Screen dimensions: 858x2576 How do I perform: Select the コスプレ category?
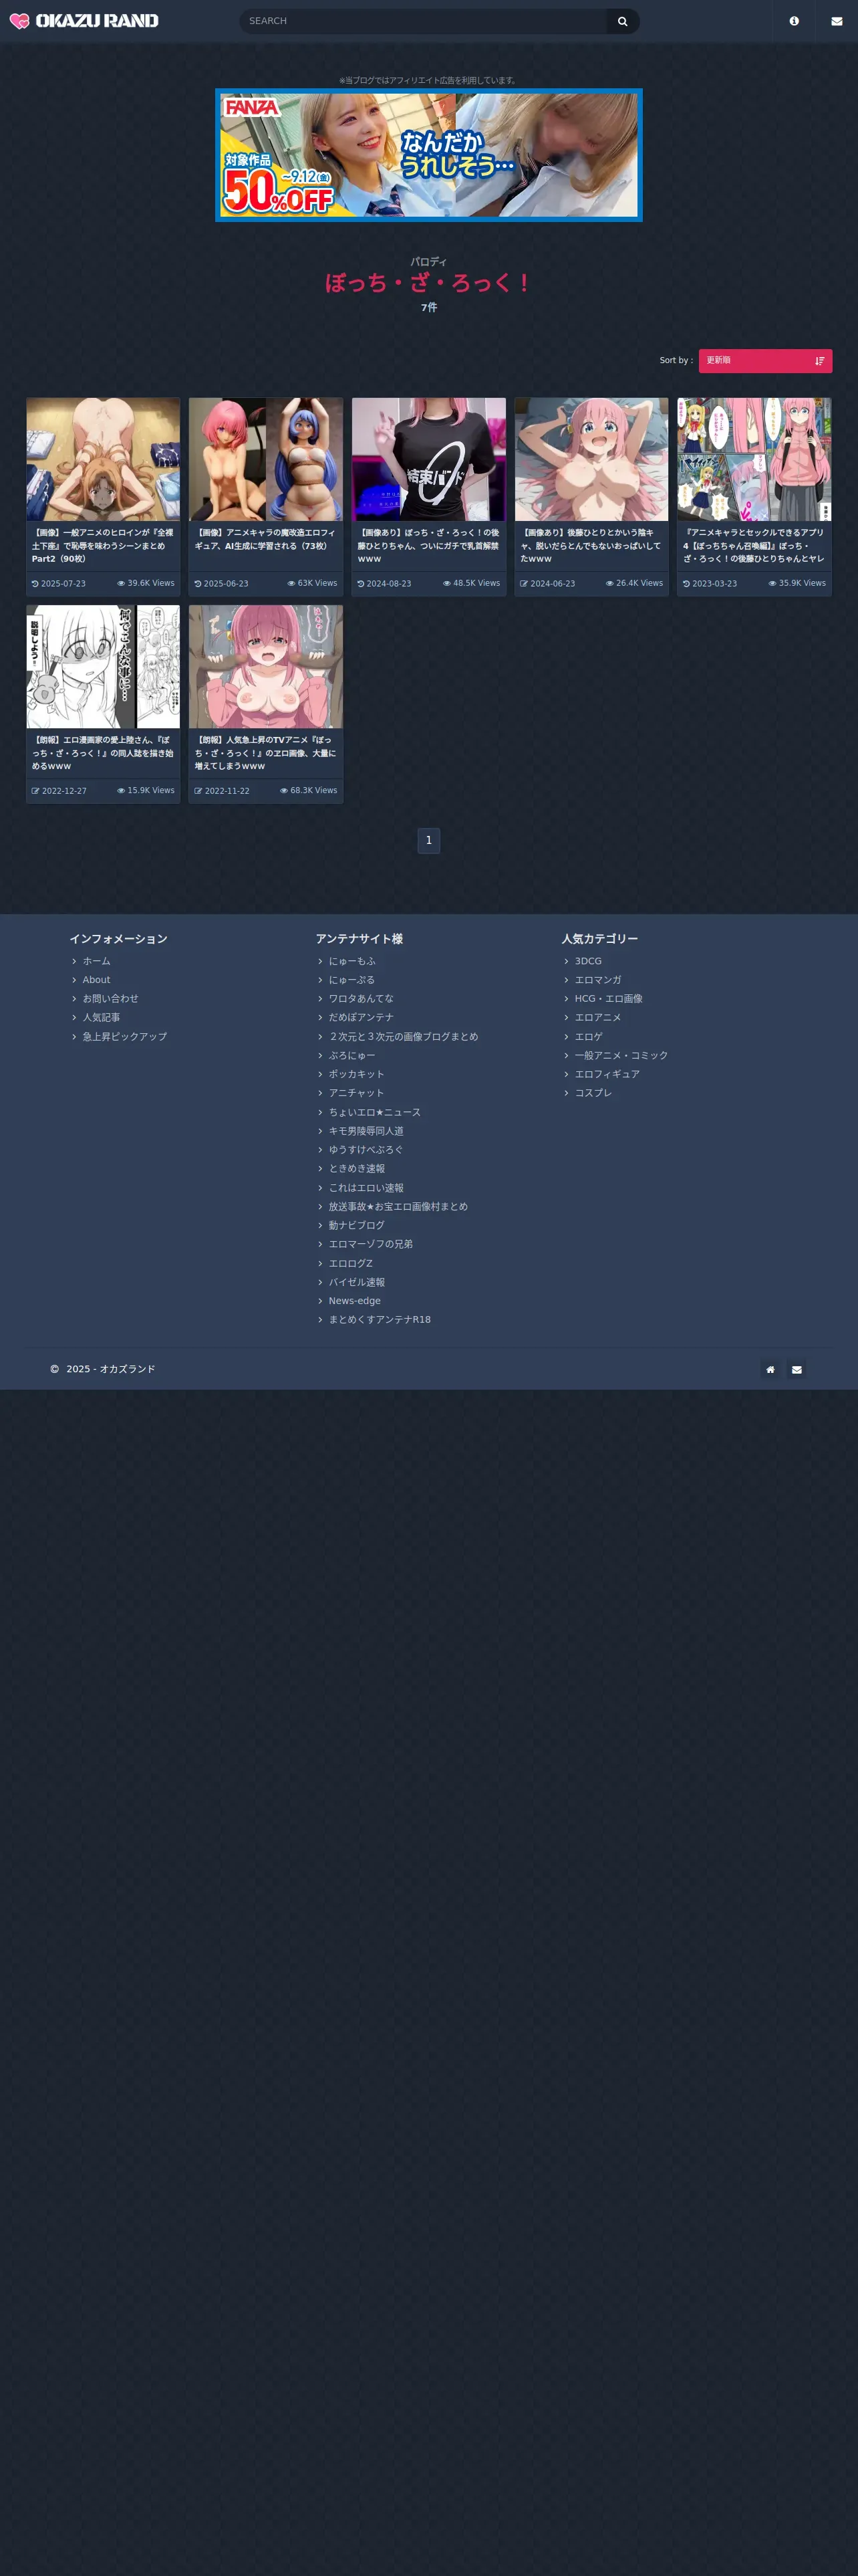click(x=593, y=1093)
